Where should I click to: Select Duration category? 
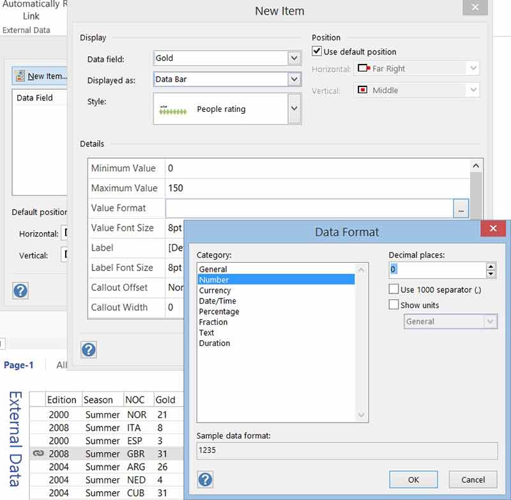pos(276,343)
